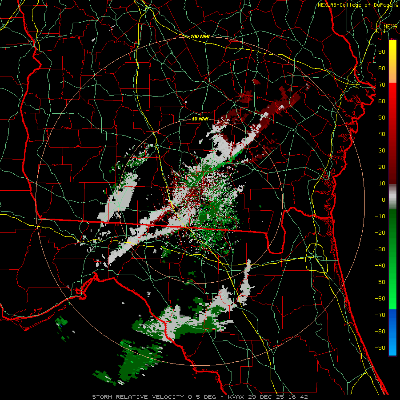The image size is (400, 400).
Task: Click the 50 value on color scale
Action: click(382, 118)
